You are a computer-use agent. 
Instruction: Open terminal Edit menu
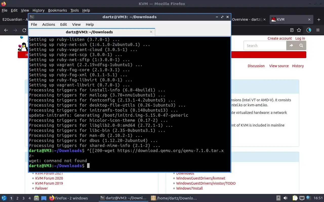click(64, 24)
